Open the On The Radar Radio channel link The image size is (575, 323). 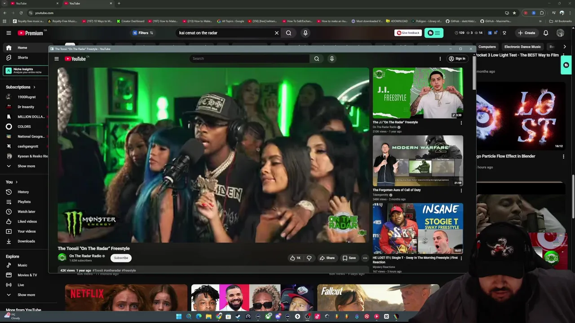click(85, 256)
